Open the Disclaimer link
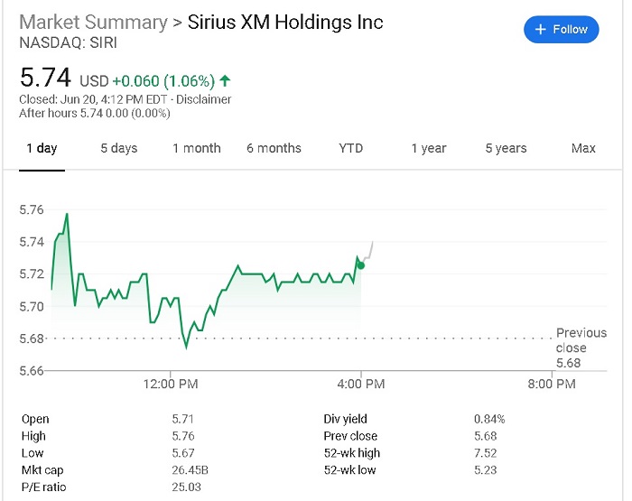 point(203,99)
